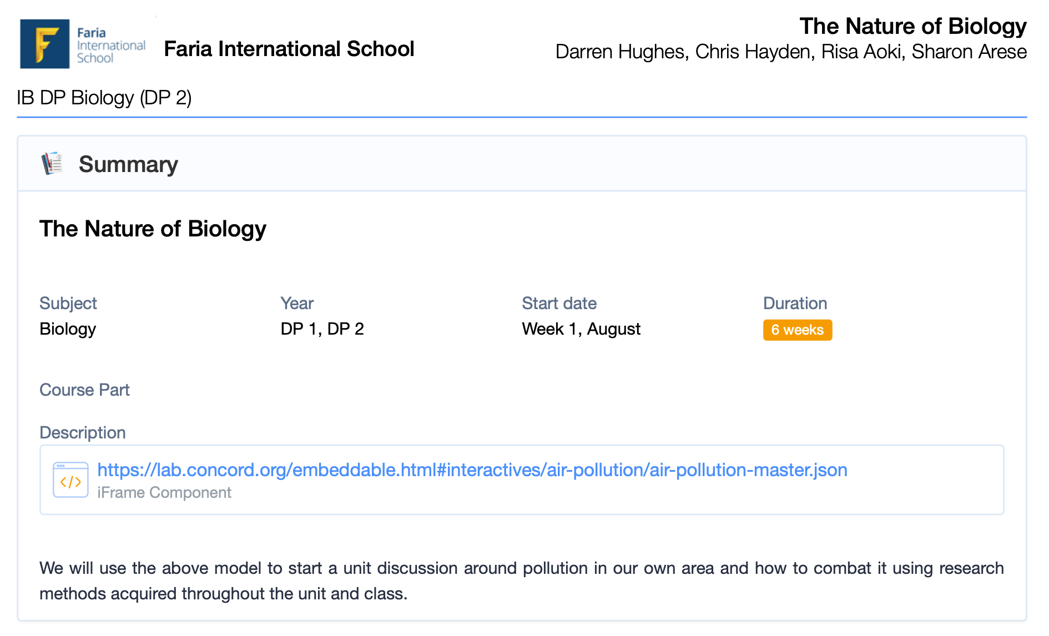Click the Start date field label

point(559,303)
